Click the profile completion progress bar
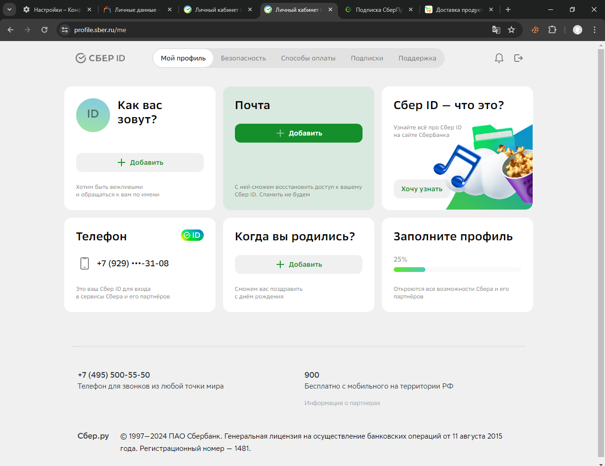This screenshot has height=466, width=605. (x=458, y=270)
